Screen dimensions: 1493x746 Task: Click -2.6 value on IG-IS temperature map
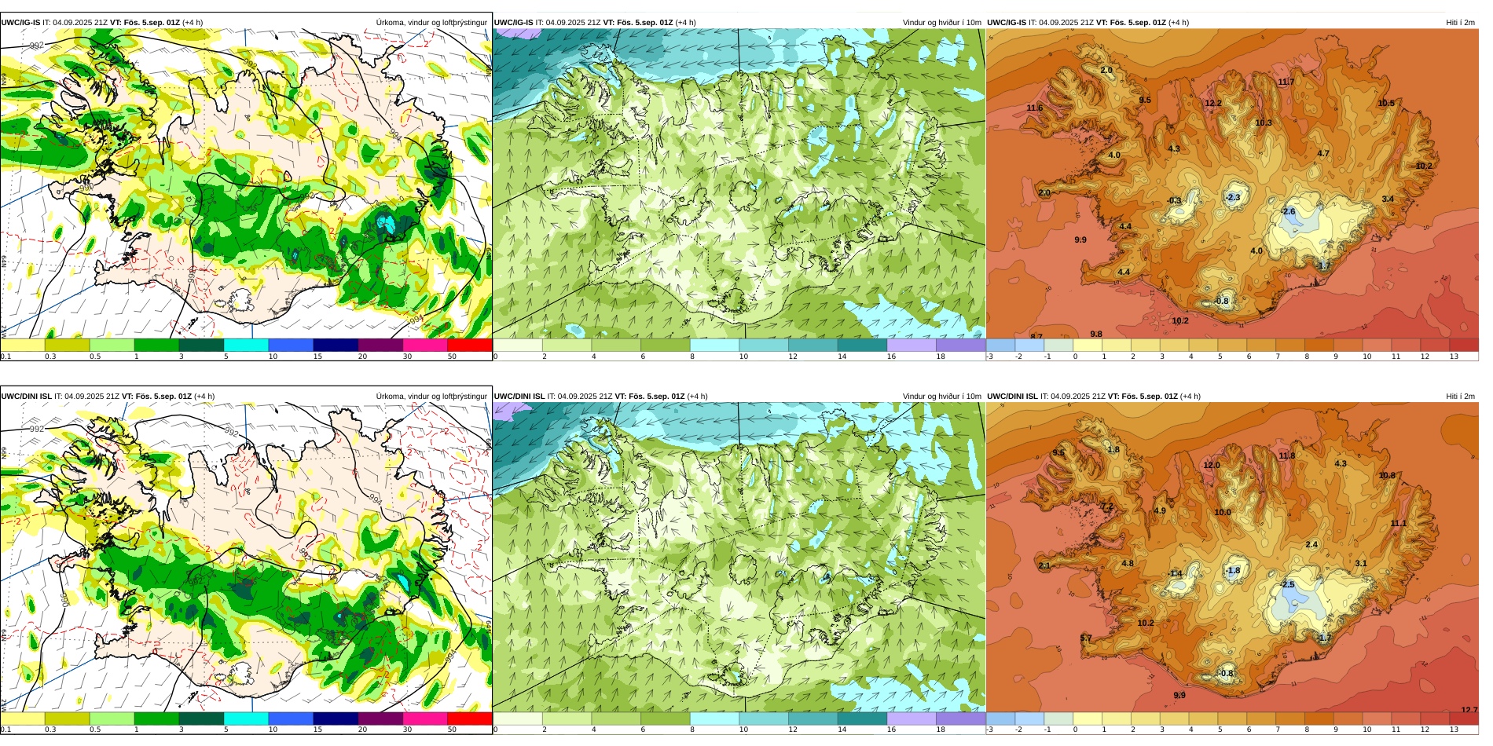(1288, 212)
